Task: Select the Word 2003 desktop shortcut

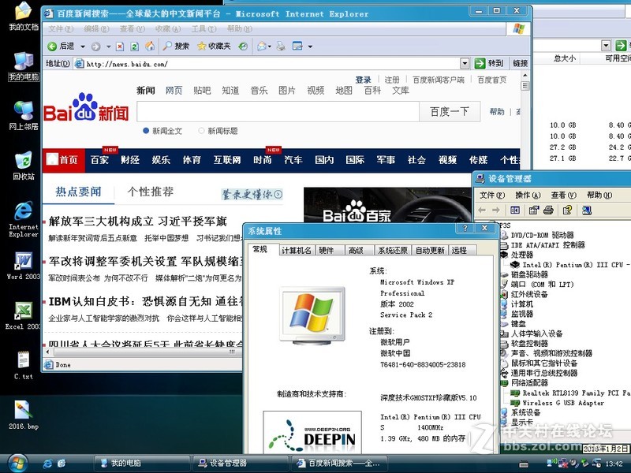Action: 24,266
